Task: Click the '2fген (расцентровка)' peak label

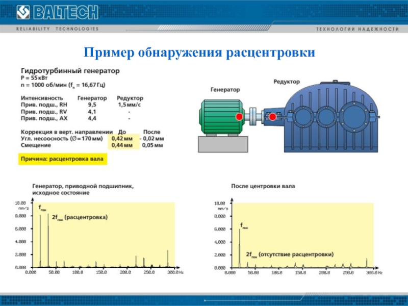Action: pos(80,218)
